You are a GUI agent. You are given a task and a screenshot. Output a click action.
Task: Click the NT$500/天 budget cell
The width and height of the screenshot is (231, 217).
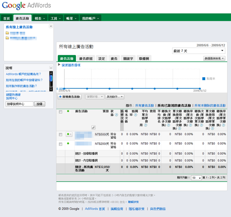click(x=102, y=134)
